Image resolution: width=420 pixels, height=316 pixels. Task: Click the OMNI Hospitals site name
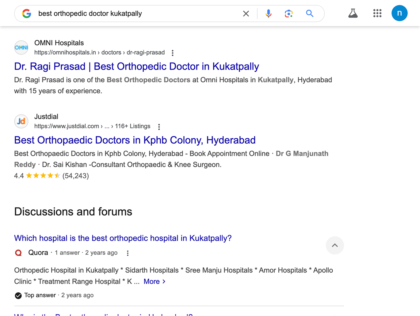[x=59, y=43]
